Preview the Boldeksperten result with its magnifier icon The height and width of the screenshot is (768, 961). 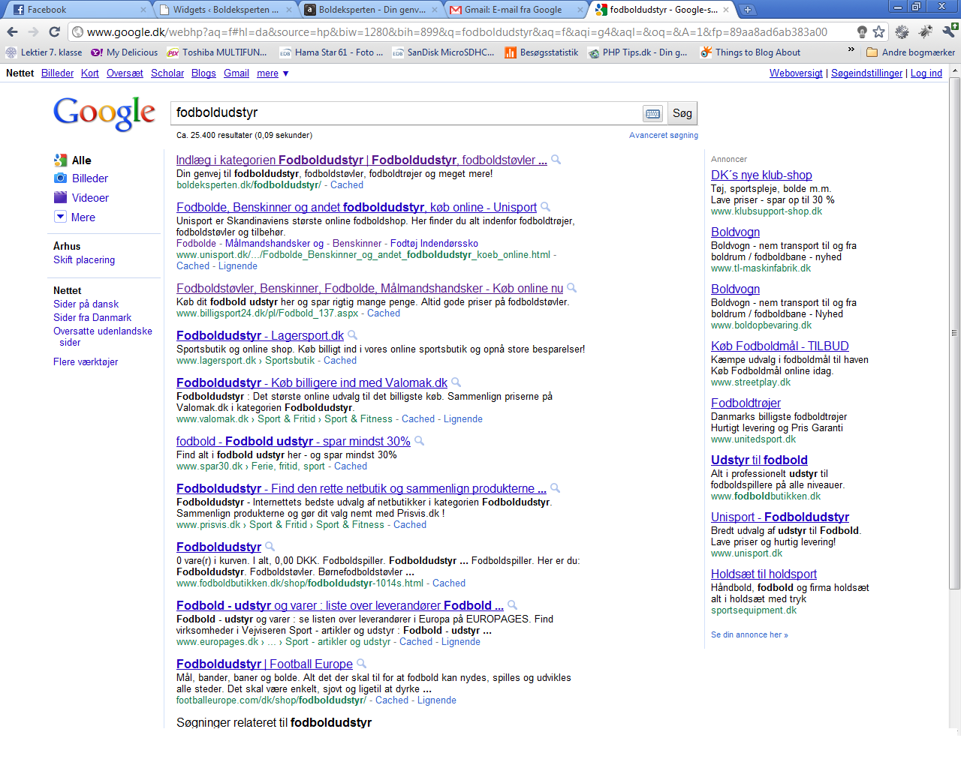(x=556, y=160)
